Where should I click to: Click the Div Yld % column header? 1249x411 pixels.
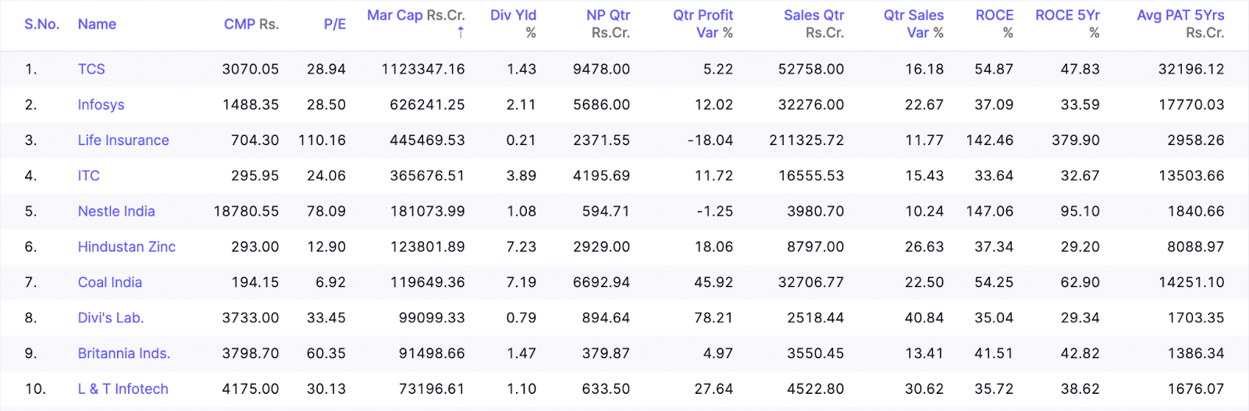(x=513, y=23)
